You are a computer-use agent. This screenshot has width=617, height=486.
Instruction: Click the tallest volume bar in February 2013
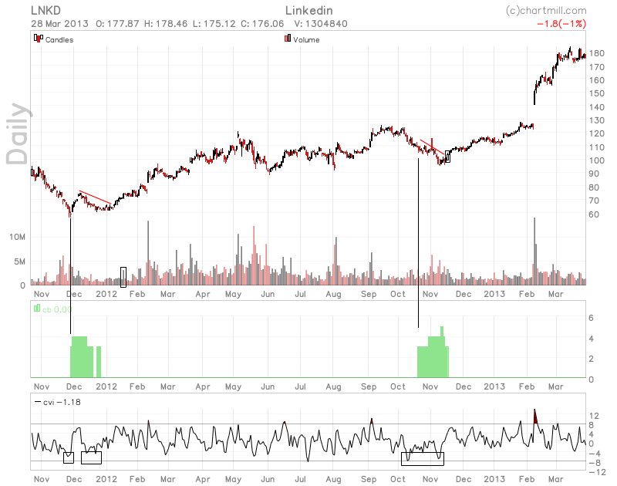[534, 251]
